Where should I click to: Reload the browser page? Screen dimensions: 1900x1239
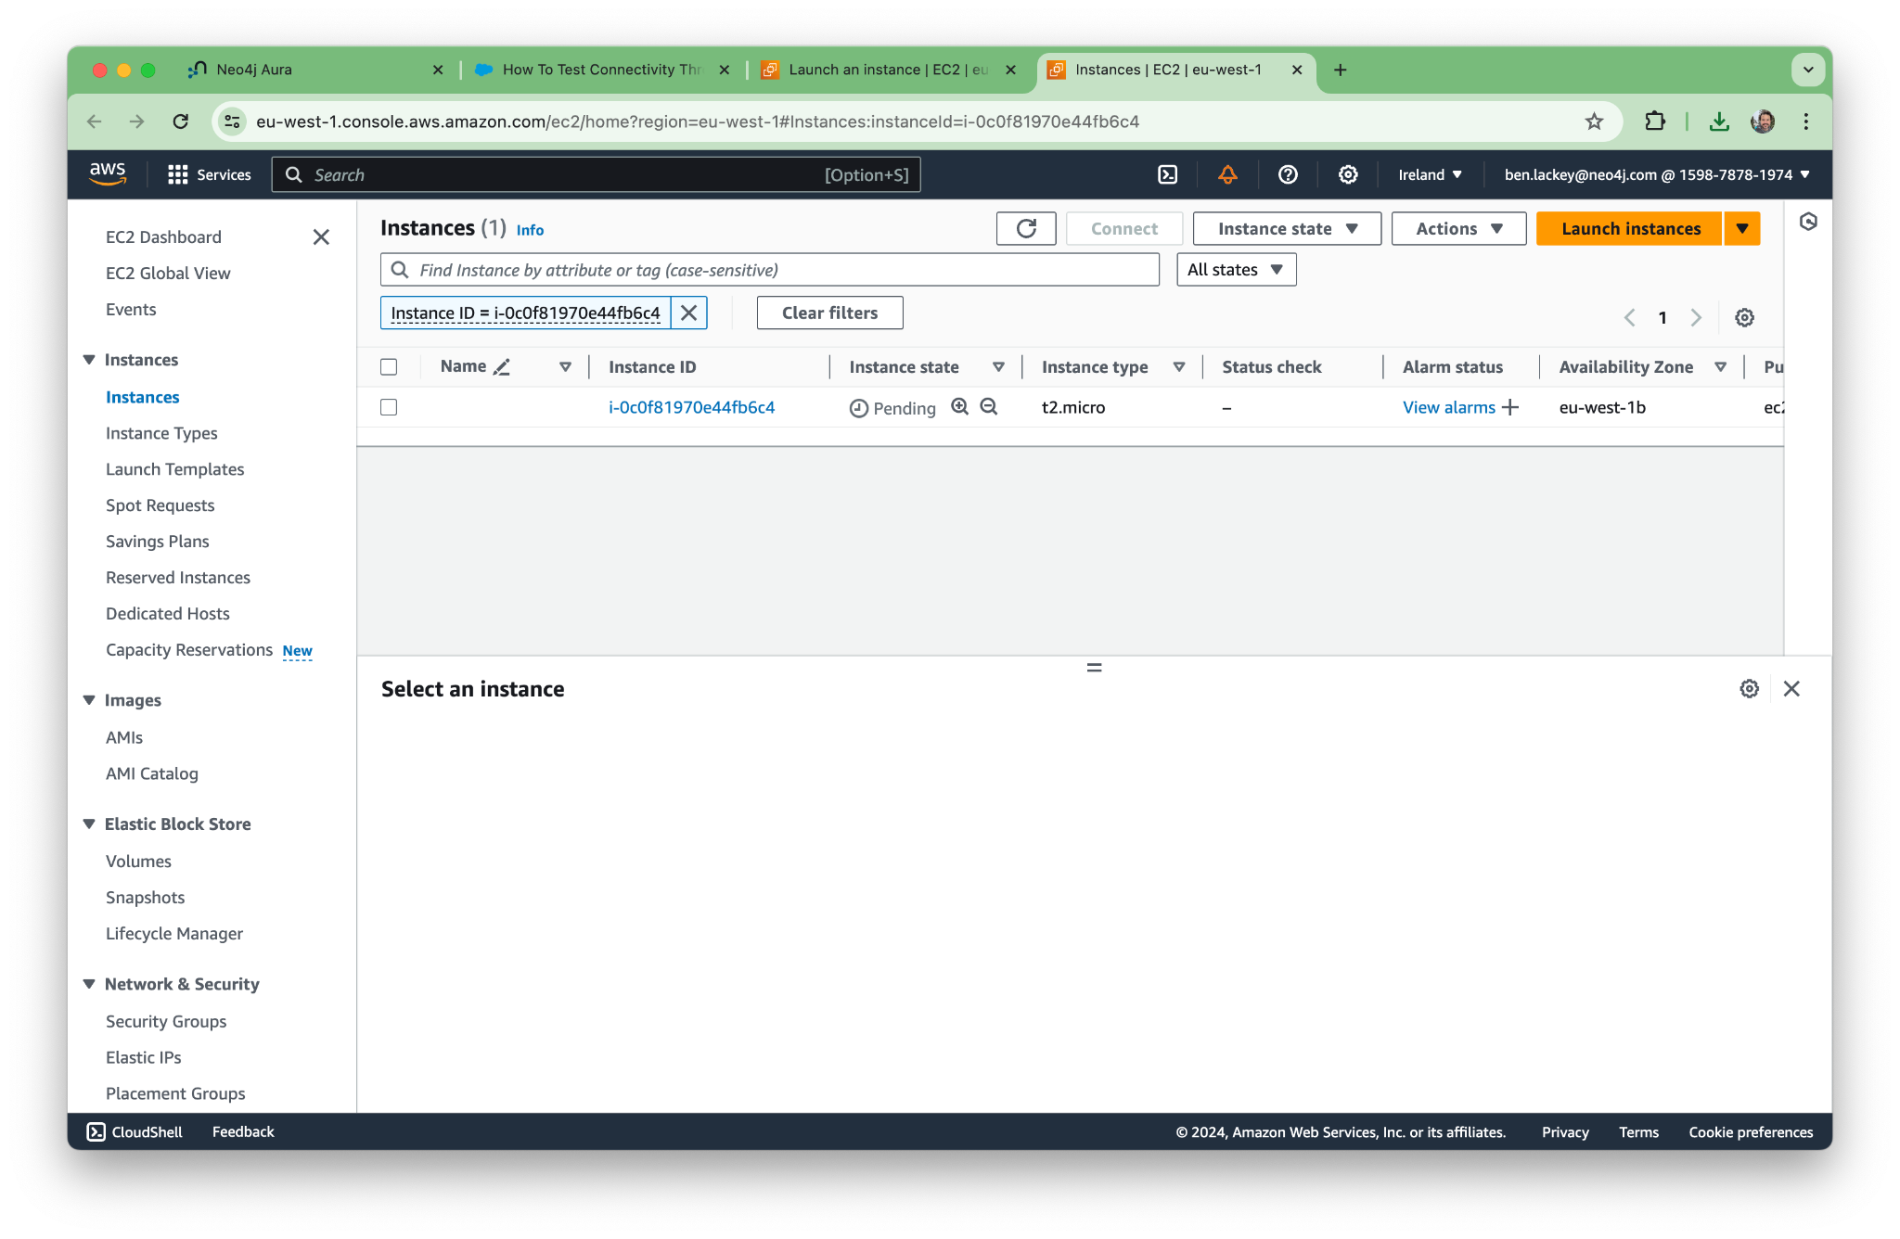(x=181, y=121)
